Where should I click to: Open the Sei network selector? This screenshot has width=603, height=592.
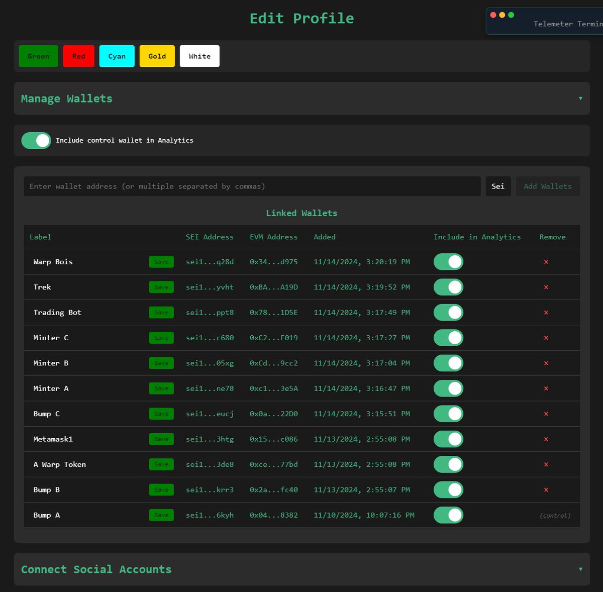498,186
